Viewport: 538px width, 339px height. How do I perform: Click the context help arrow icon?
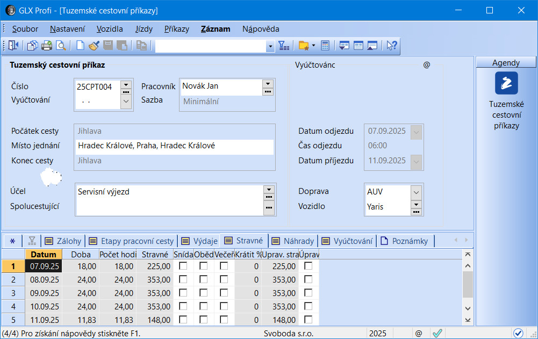click(x=392, y=46)
